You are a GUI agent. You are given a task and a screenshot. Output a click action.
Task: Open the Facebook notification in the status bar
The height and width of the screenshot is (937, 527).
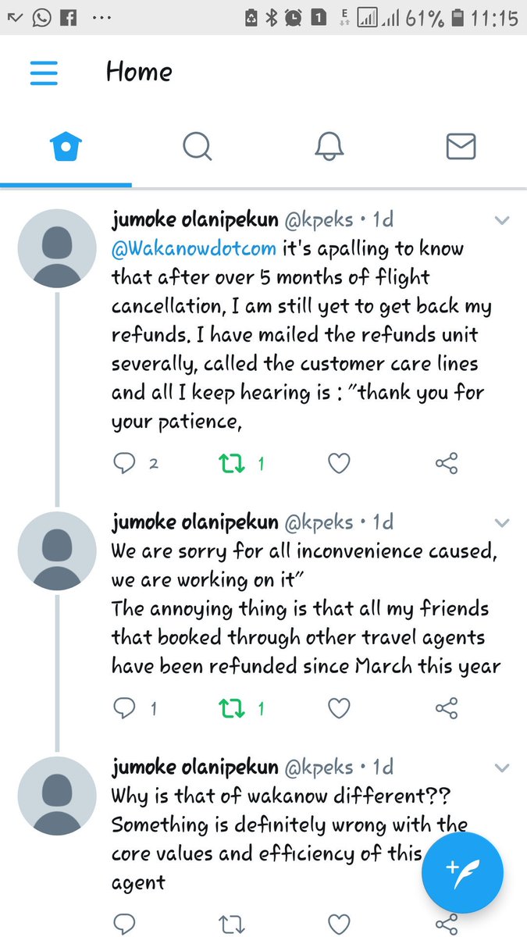coord(69,18)
